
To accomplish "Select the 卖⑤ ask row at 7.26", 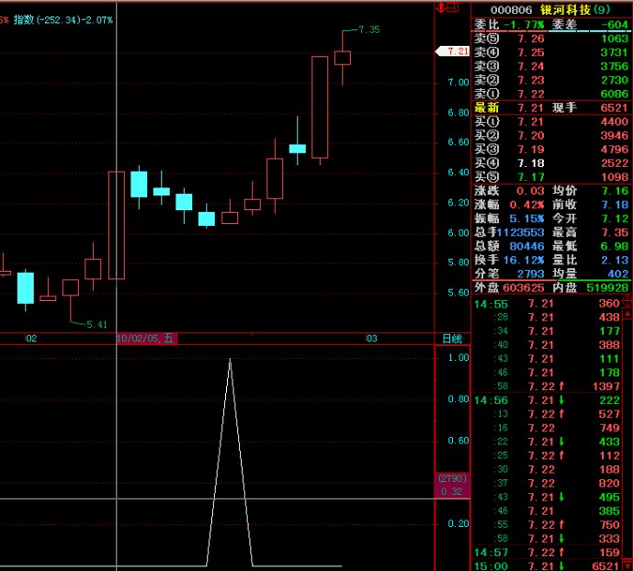I will [x=550, y=39].
